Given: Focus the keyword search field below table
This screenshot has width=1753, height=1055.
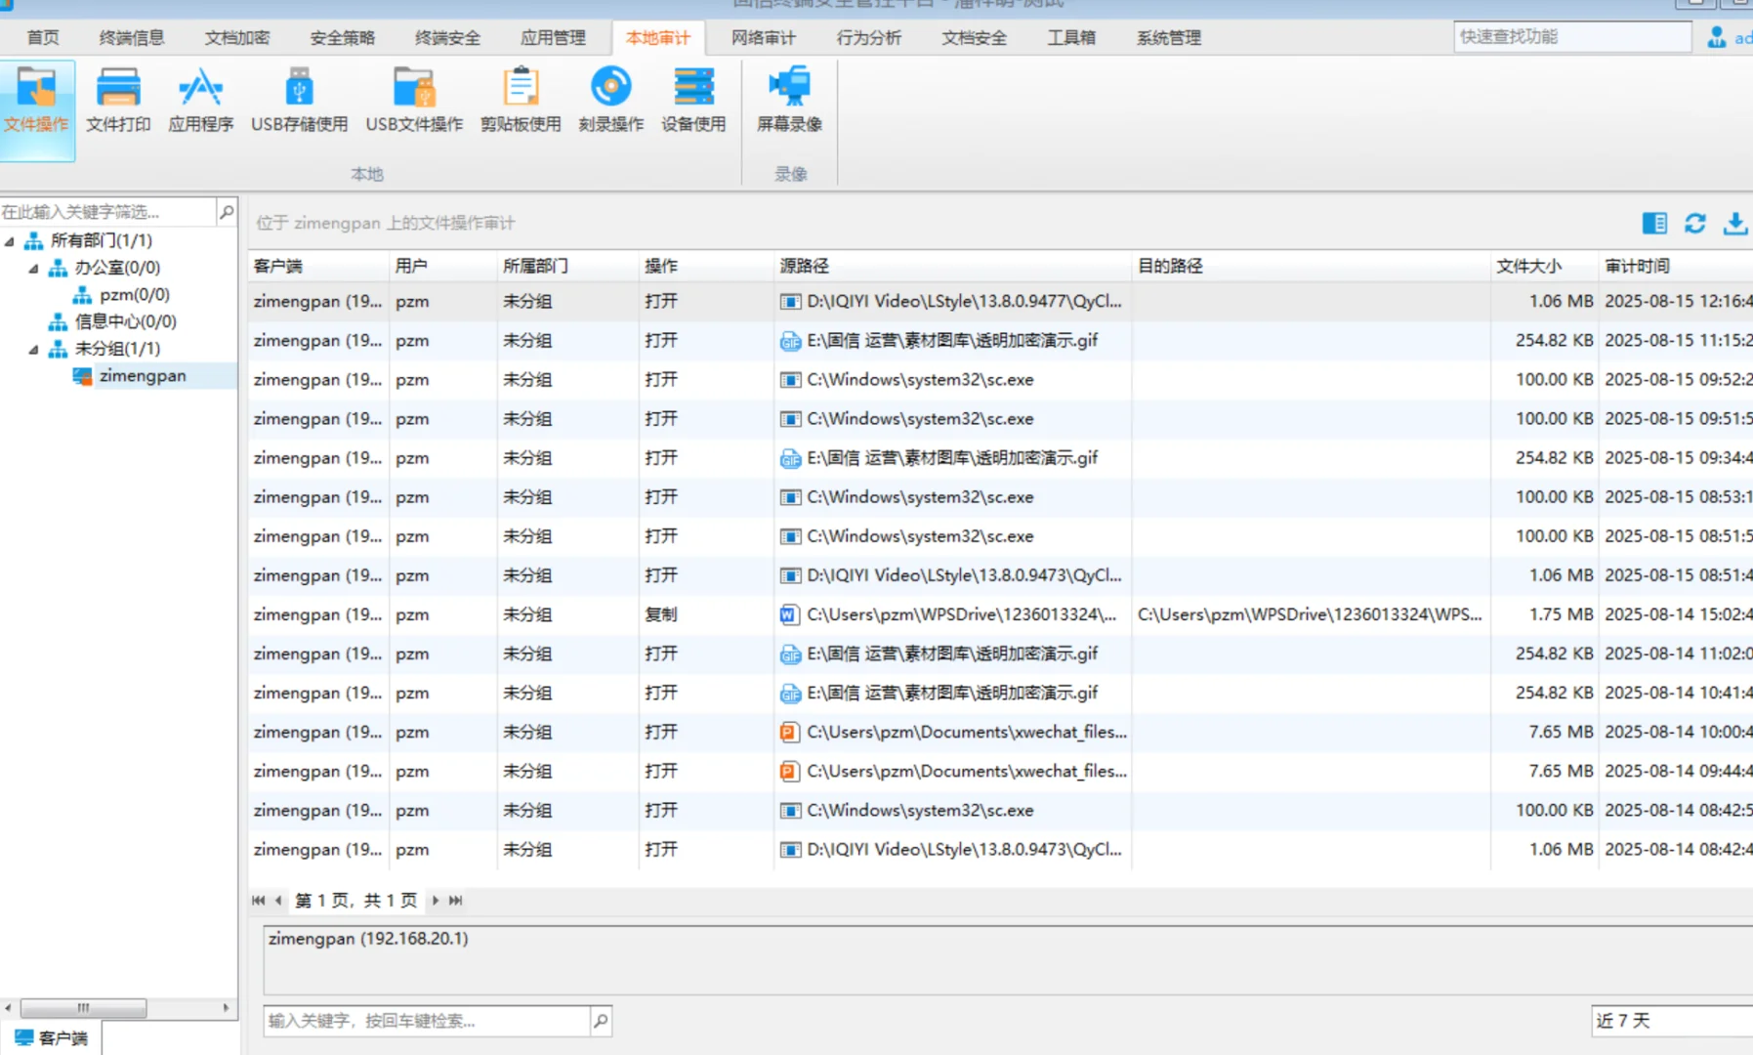Looking at the screenshot, I should [x=427, y=1021].
